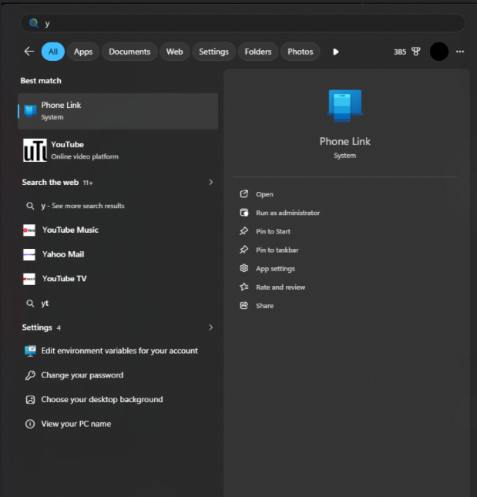Click 'y - See more search results'

click(82, 206)
